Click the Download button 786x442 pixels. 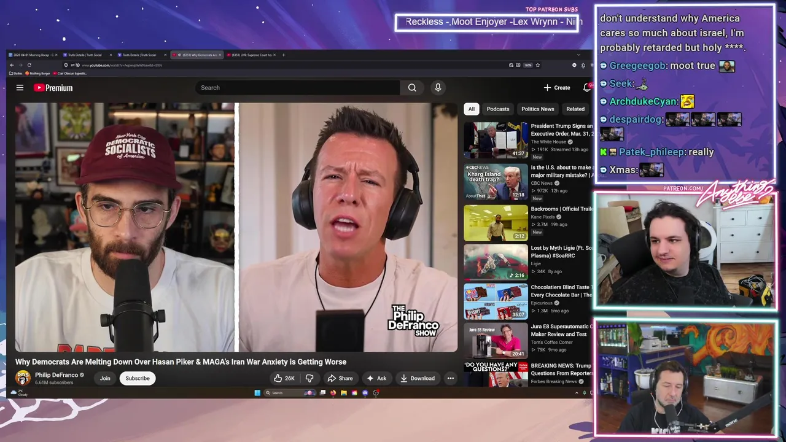418,378
